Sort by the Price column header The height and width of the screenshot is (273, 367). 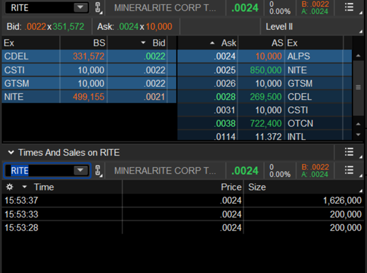pos(231,187)
